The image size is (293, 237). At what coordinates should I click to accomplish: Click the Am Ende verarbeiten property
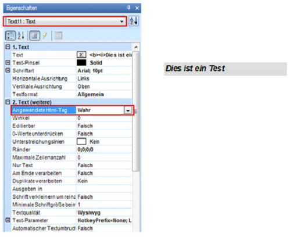[x=72, y=173]
